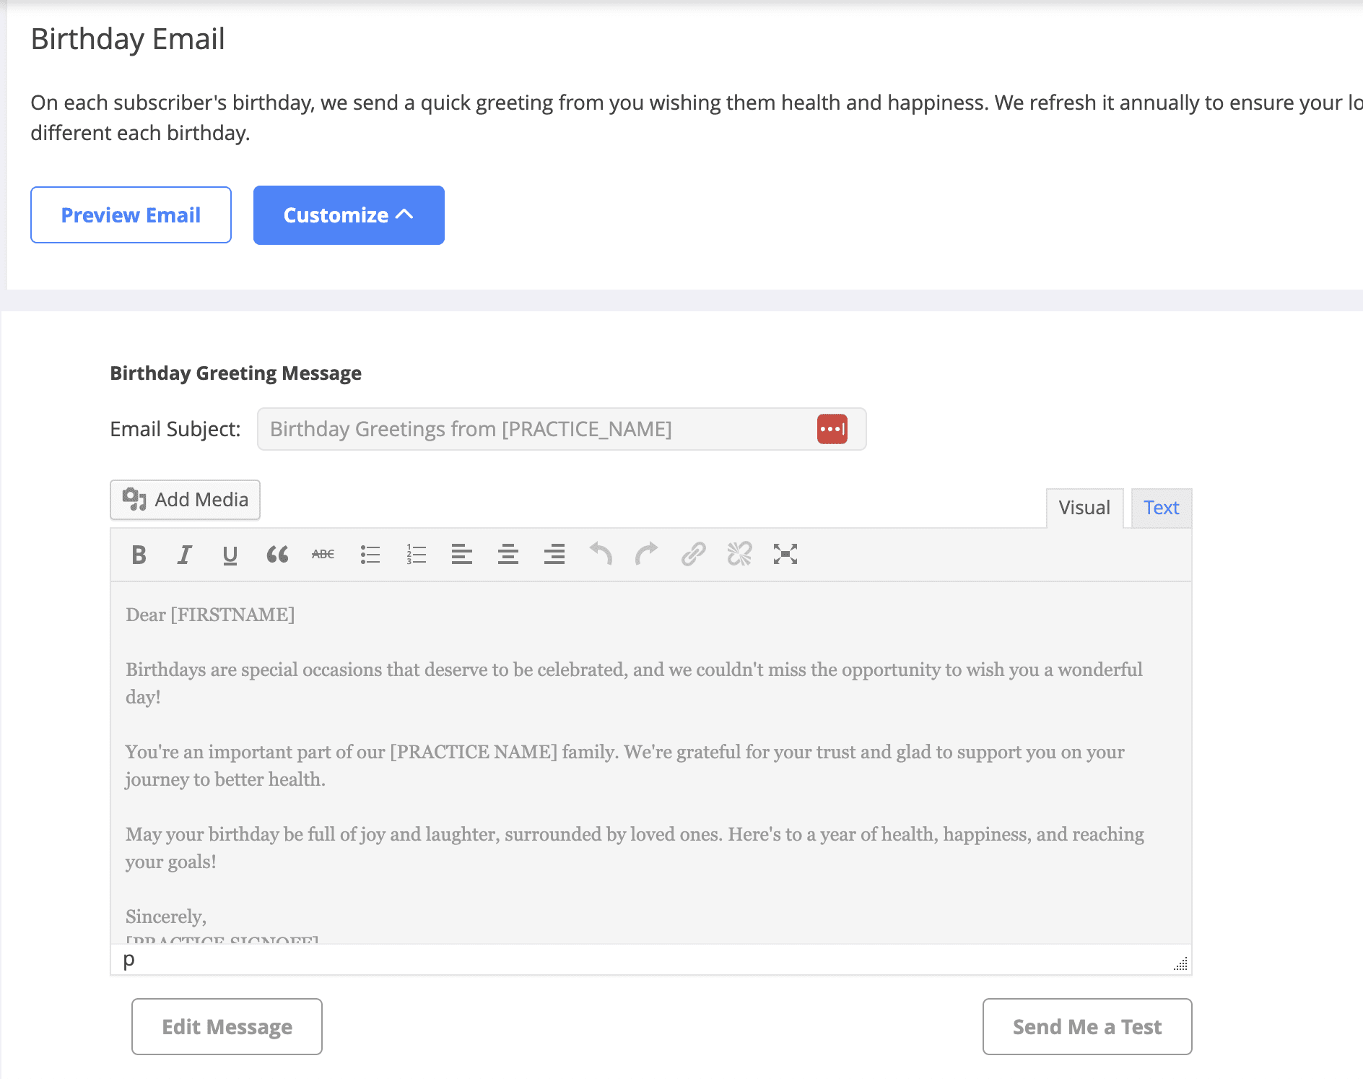
Task: Align text right
Action: click(554, 555)
